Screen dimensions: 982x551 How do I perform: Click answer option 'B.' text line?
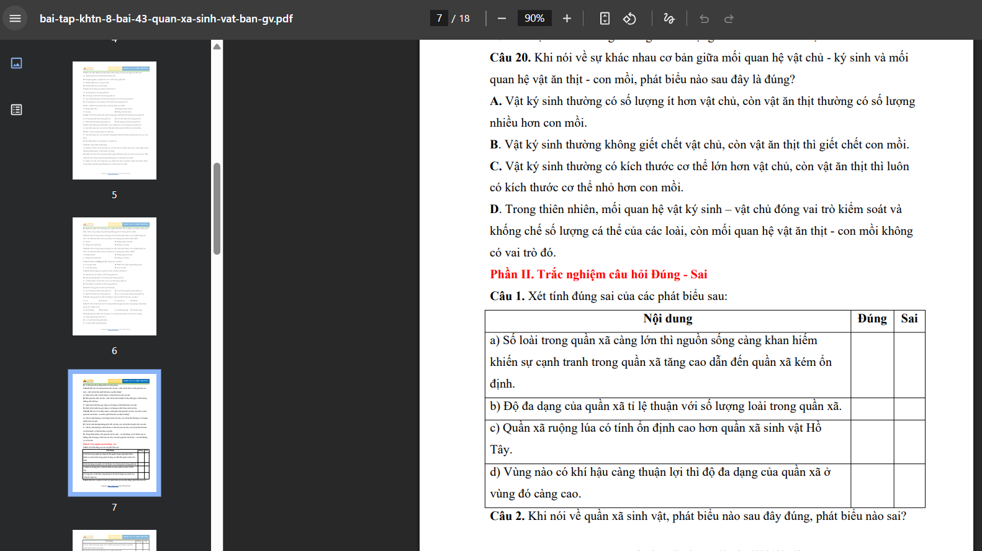pyautogui.click(x=700, y=145)
